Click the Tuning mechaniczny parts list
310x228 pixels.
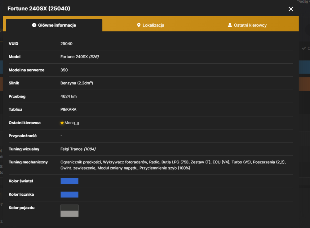coord(173,165)
